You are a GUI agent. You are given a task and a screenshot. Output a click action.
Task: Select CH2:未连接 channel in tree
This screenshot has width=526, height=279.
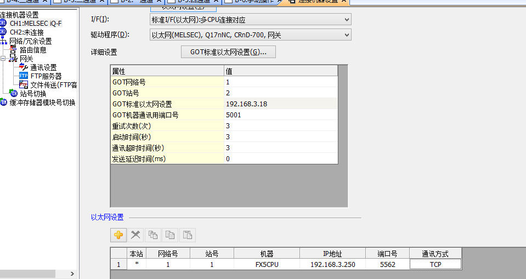point(29,32)
